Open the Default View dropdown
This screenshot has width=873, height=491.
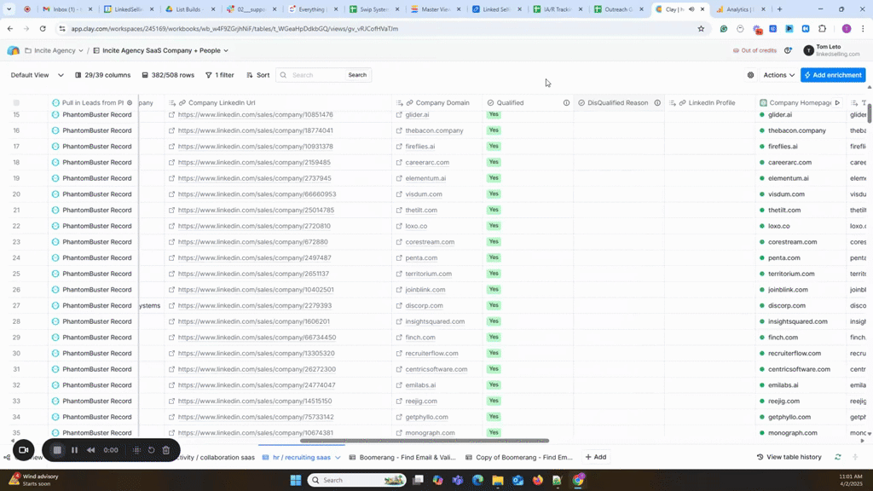[x=34, y=75]
